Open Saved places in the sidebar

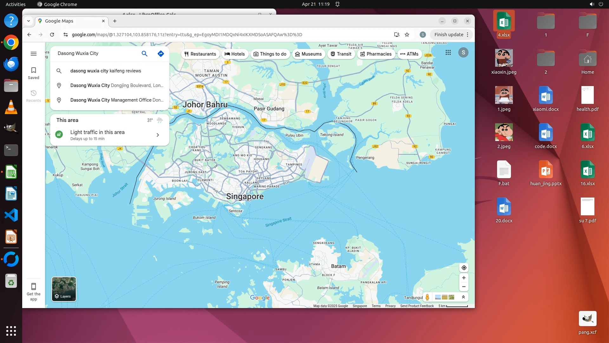(34, 73)
